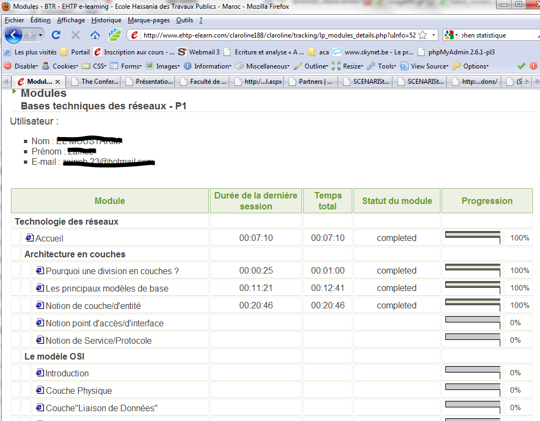Screen dimensions: 540x421
Task: Open the Historique menu
Action: pyautogui.click(x=106, y=20)
